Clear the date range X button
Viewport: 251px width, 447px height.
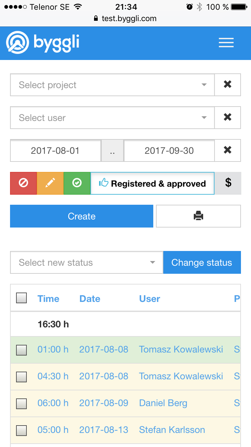point(228,150)
